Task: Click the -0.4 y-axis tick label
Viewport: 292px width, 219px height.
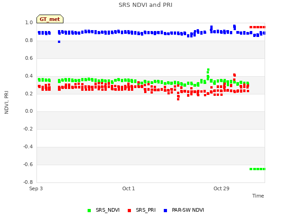Action: [x=28, y=147]
